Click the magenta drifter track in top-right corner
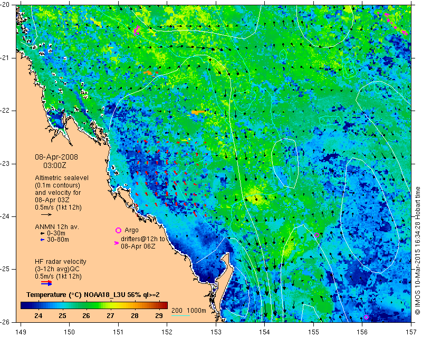Screen dimensions: 422x337 [x=393, y=24]
